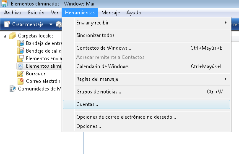Click the Elementos eliminados recycle bin icon
This screenshot has height=154, width=239.
[20, 66]
